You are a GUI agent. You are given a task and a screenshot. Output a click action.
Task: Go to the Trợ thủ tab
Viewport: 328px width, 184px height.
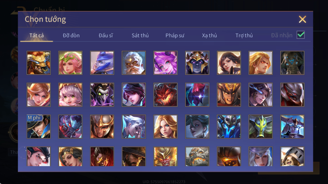pyautogui.click(x=244, y=35)
